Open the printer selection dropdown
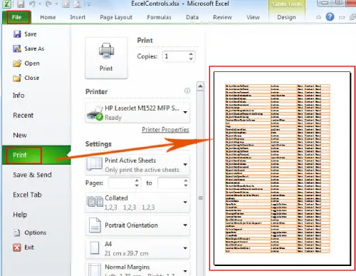 185,112
